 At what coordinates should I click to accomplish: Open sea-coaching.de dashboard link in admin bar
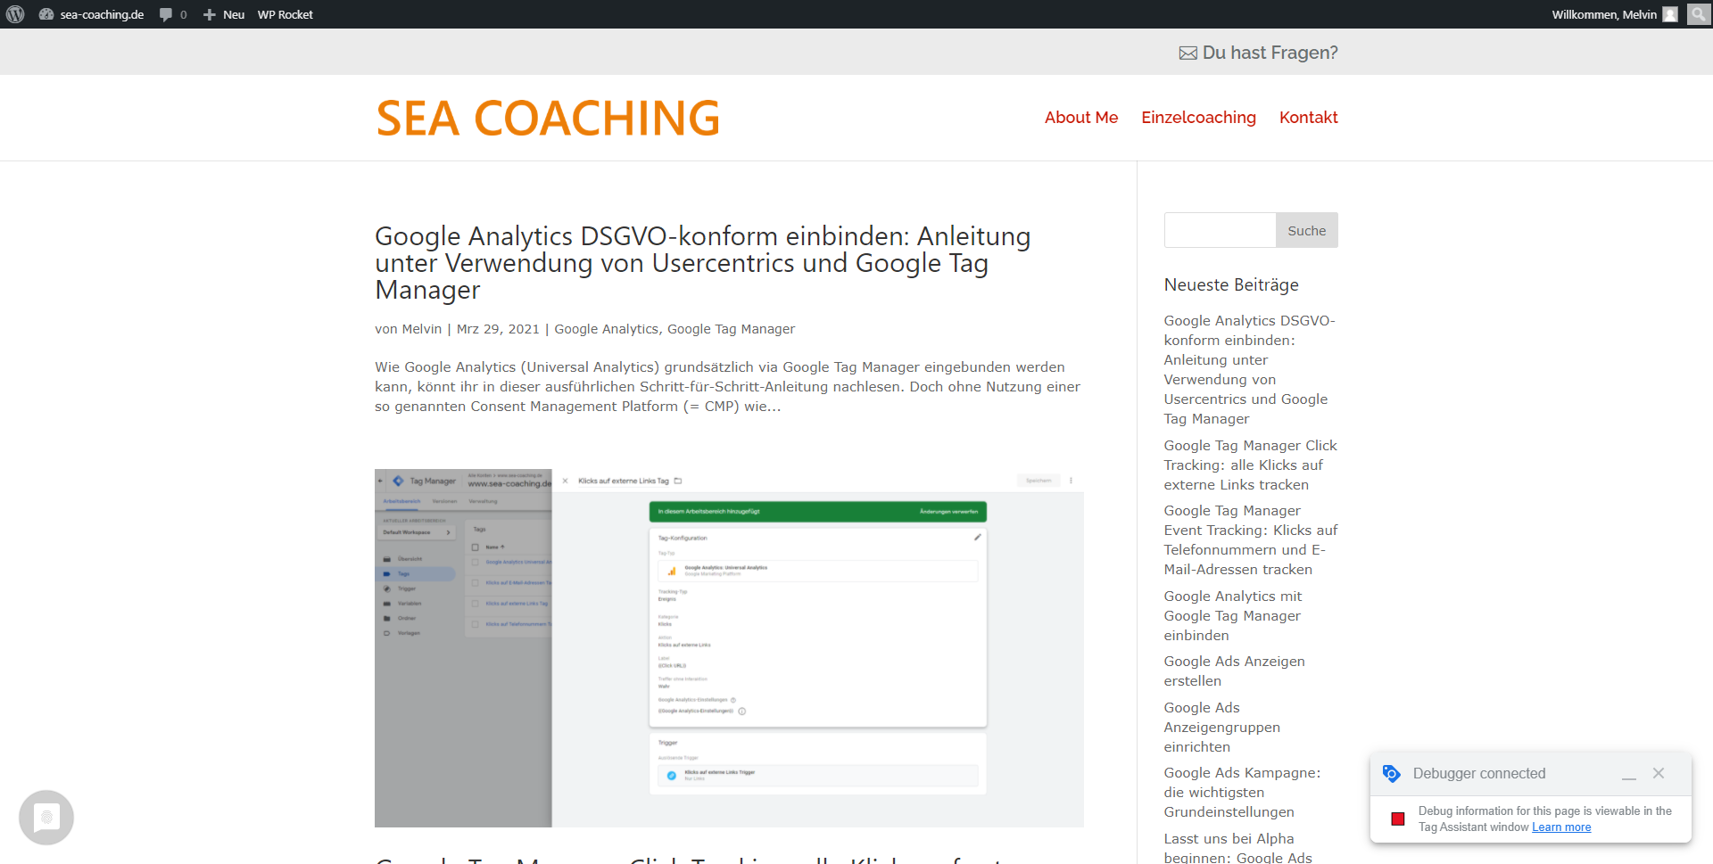click(x=92, y=14)
